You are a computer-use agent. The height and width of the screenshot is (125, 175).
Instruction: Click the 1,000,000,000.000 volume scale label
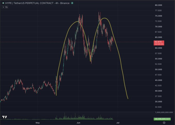tap(164, 112)
